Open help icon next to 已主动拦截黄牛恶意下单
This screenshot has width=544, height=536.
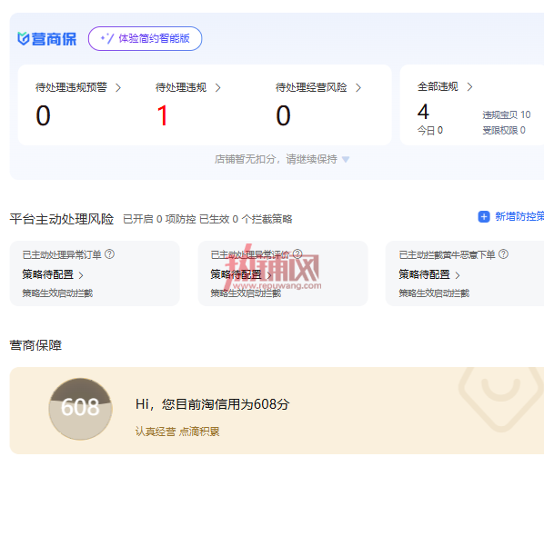click(x=503, y=254)
